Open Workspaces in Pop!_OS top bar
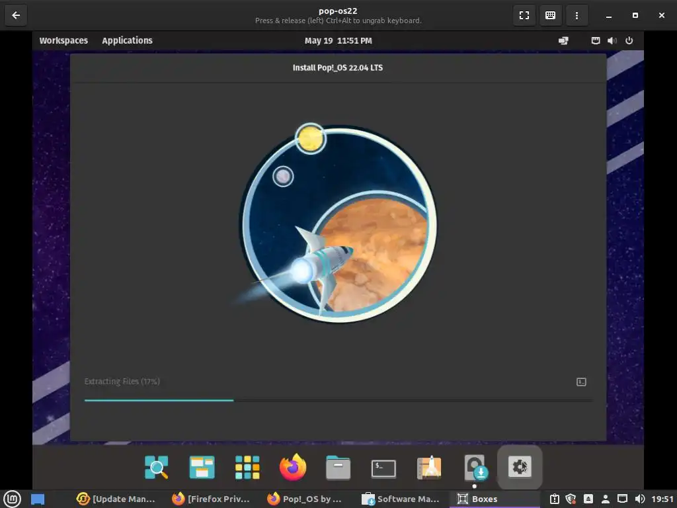677x508 pixels. [x=63, y=40]
